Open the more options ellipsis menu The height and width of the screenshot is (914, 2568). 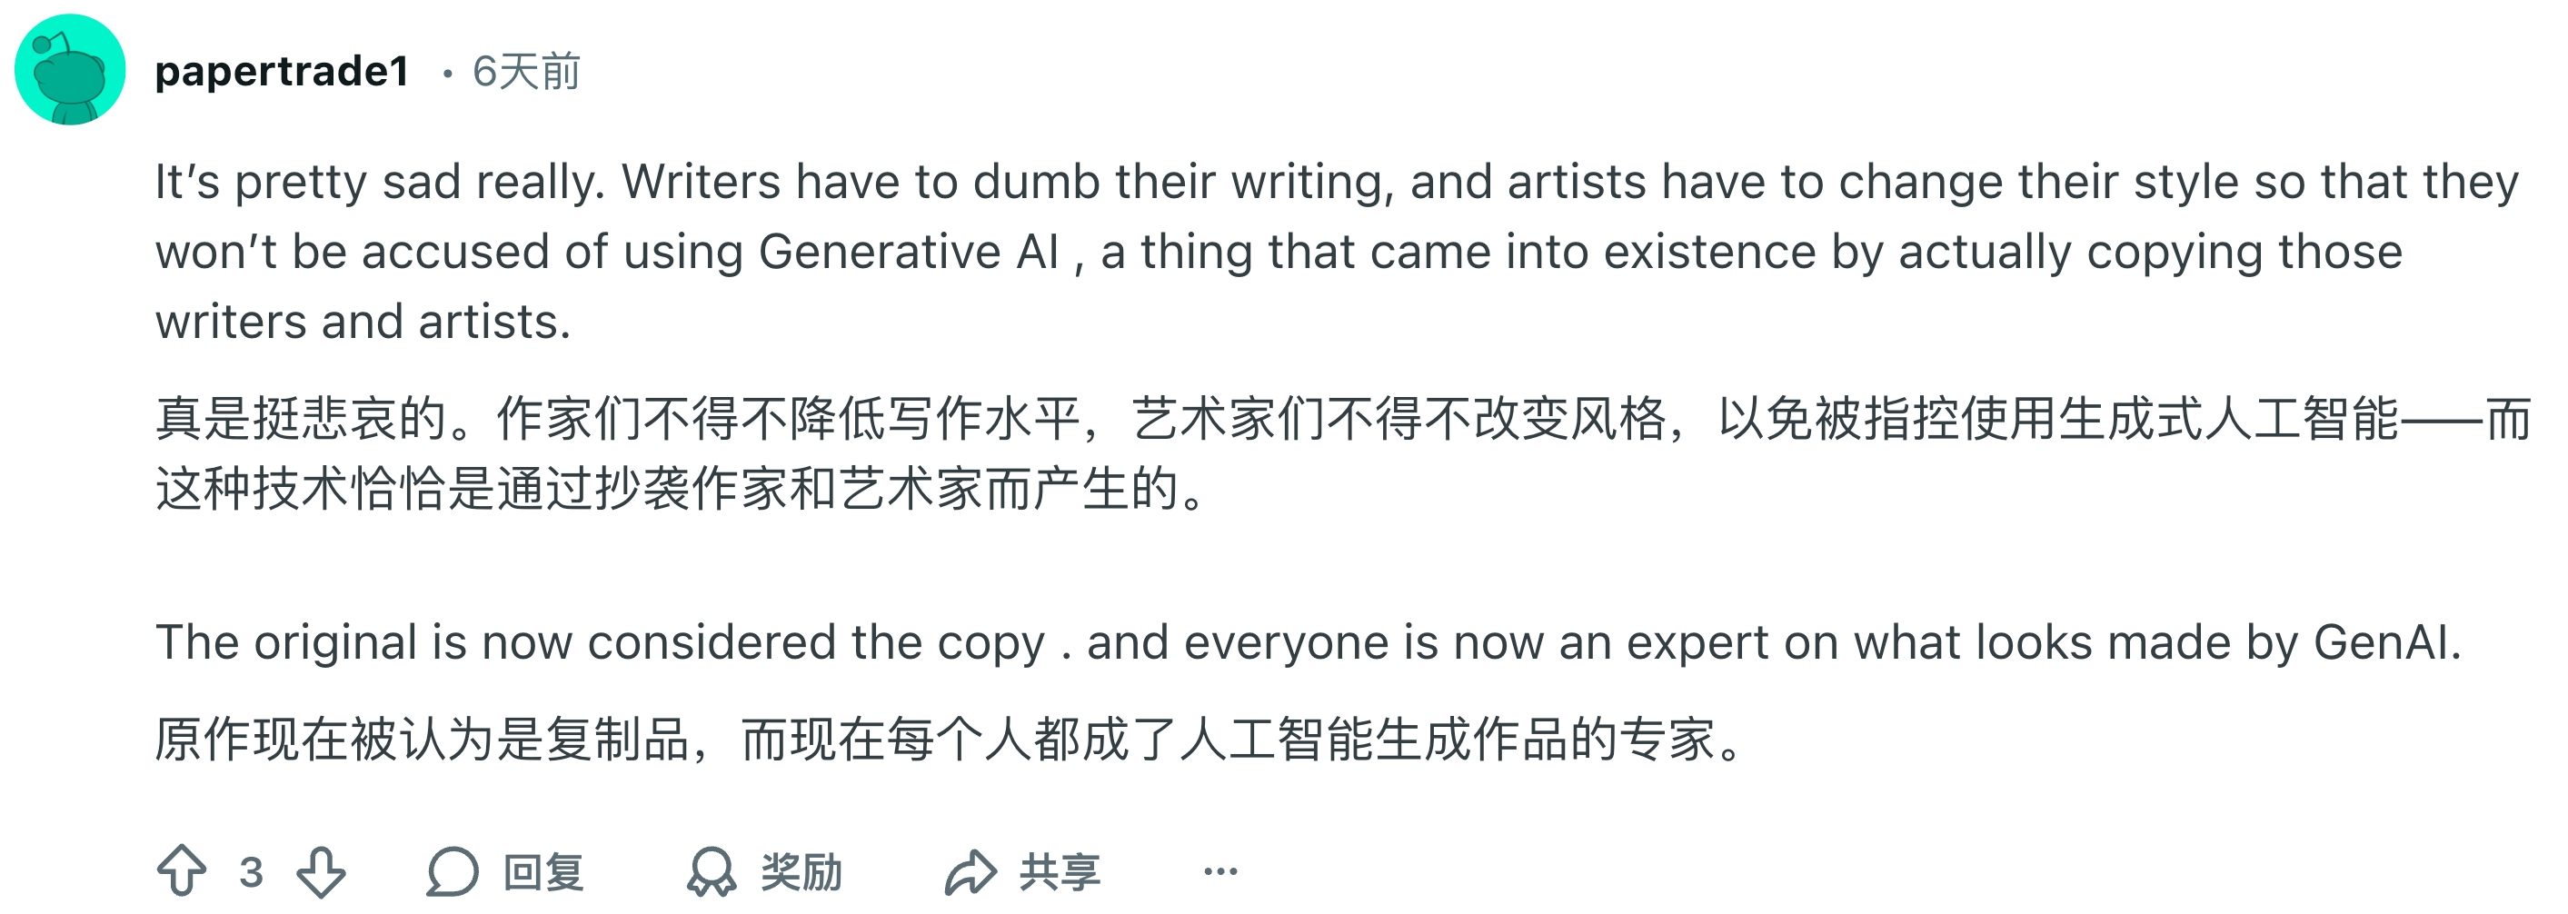(x=1220, y=871)
